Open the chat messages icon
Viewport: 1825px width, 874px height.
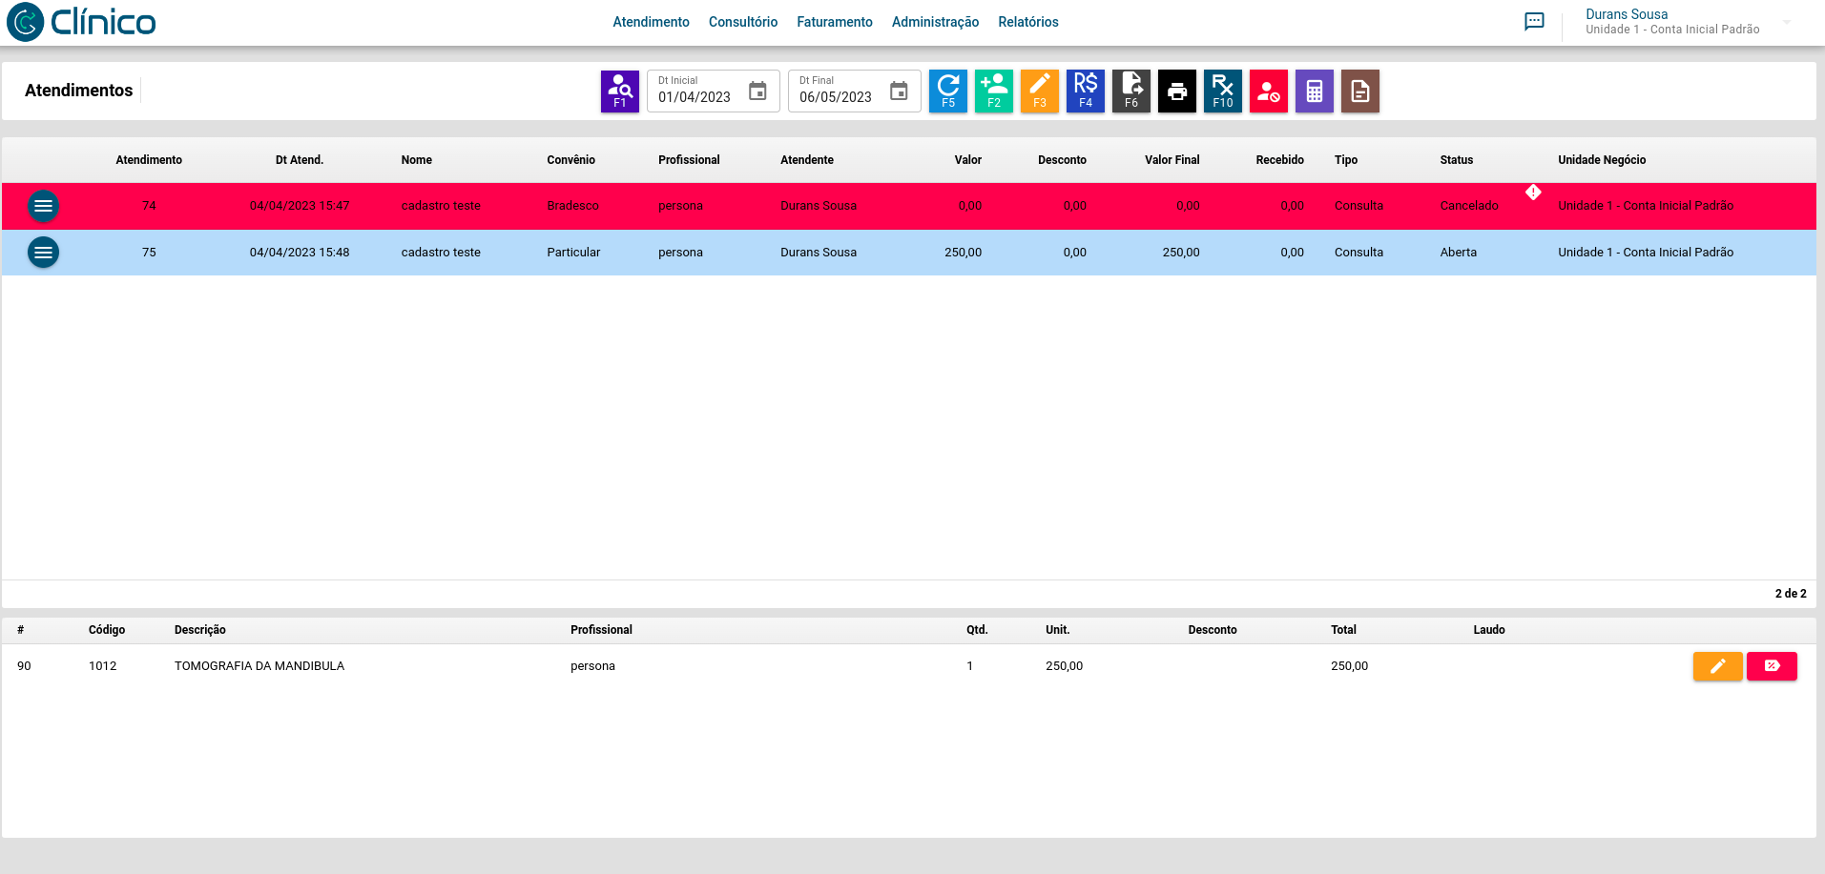[x=1534, y=22]
